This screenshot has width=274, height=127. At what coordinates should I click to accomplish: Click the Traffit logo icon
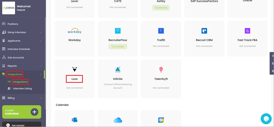(161, 31)
